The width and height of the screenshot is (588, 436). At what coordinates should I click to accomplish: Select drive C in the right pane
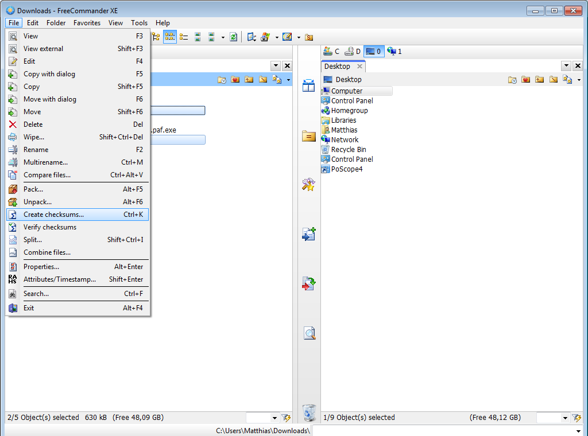pos(331,51)
